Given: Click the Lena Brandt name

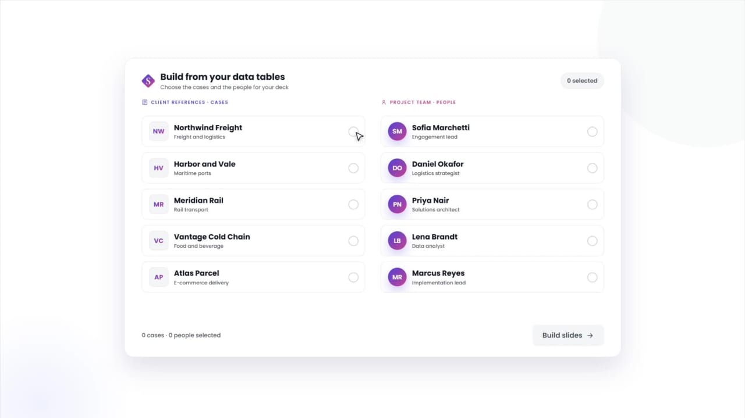Looking at the screenshot, I should [435, 237].
